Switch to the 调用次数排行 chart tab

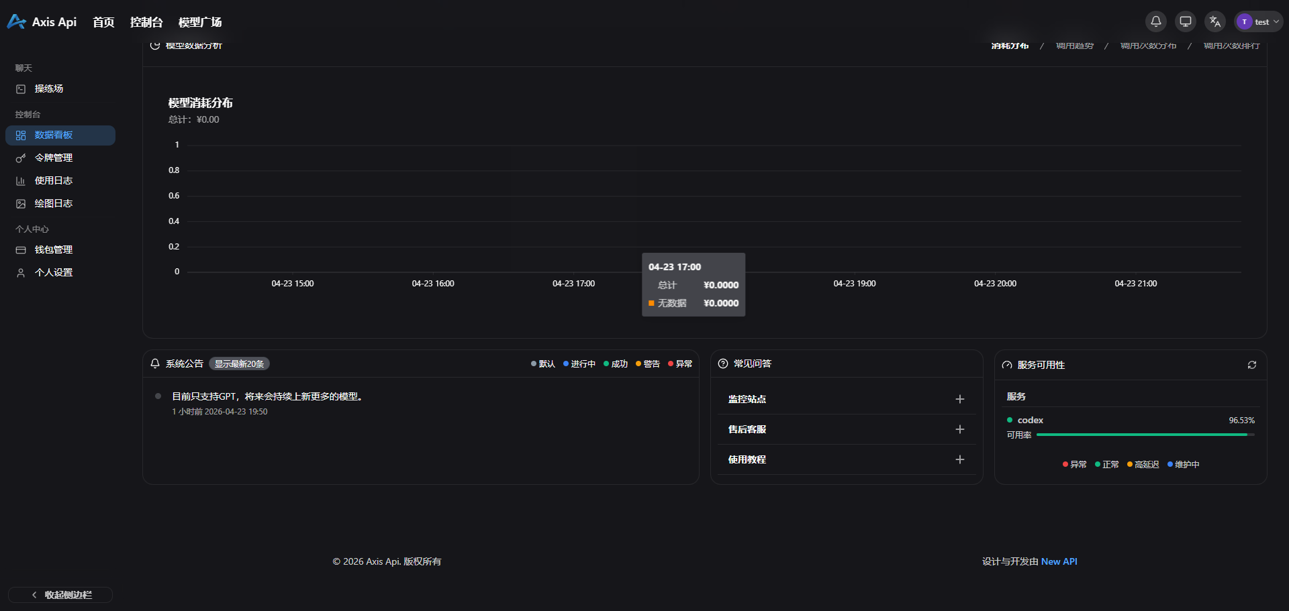tap(1231, 46)
